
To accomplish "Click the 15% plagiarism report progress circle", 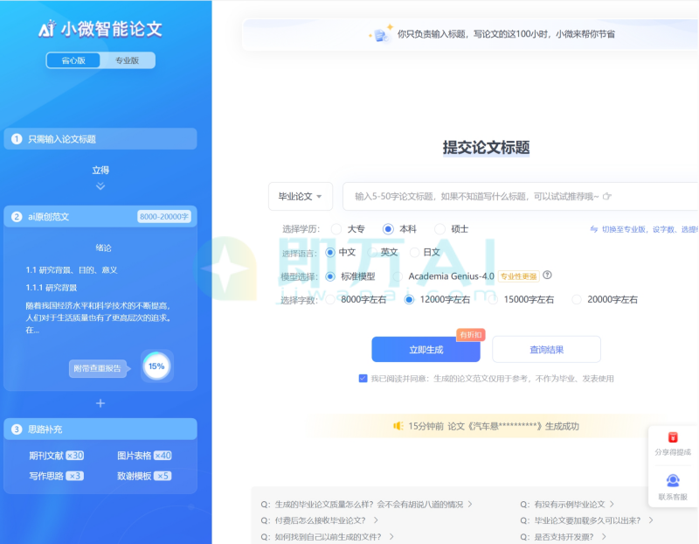I will tap(156, 366).
